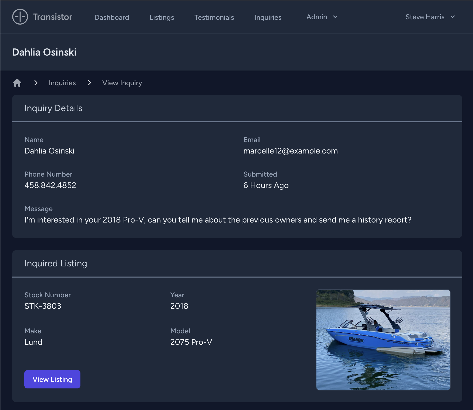Click the submitted time 6 Hours Ago
The width and height of the screenshot is (473, 410).
click(266, 185)
